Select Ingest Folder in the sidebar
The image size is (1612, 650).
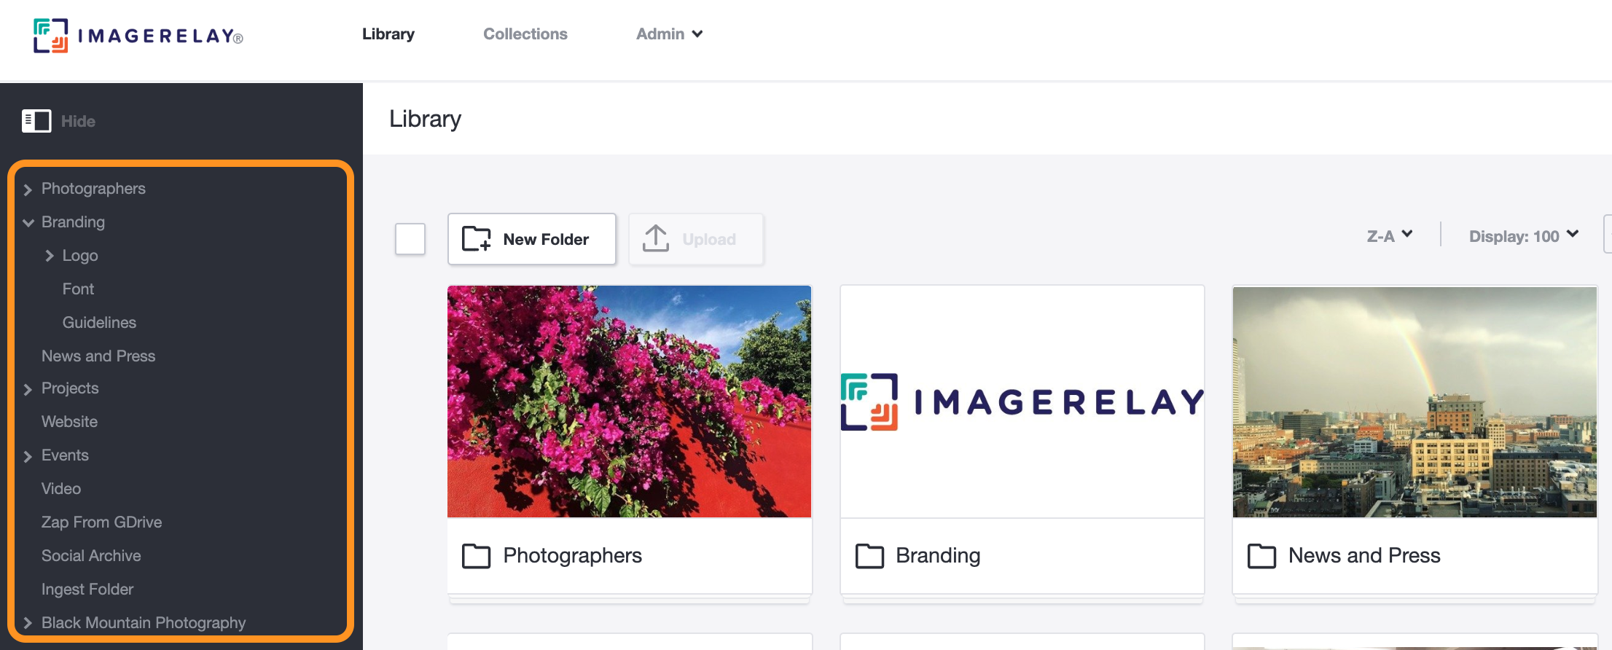coord(87,590)
